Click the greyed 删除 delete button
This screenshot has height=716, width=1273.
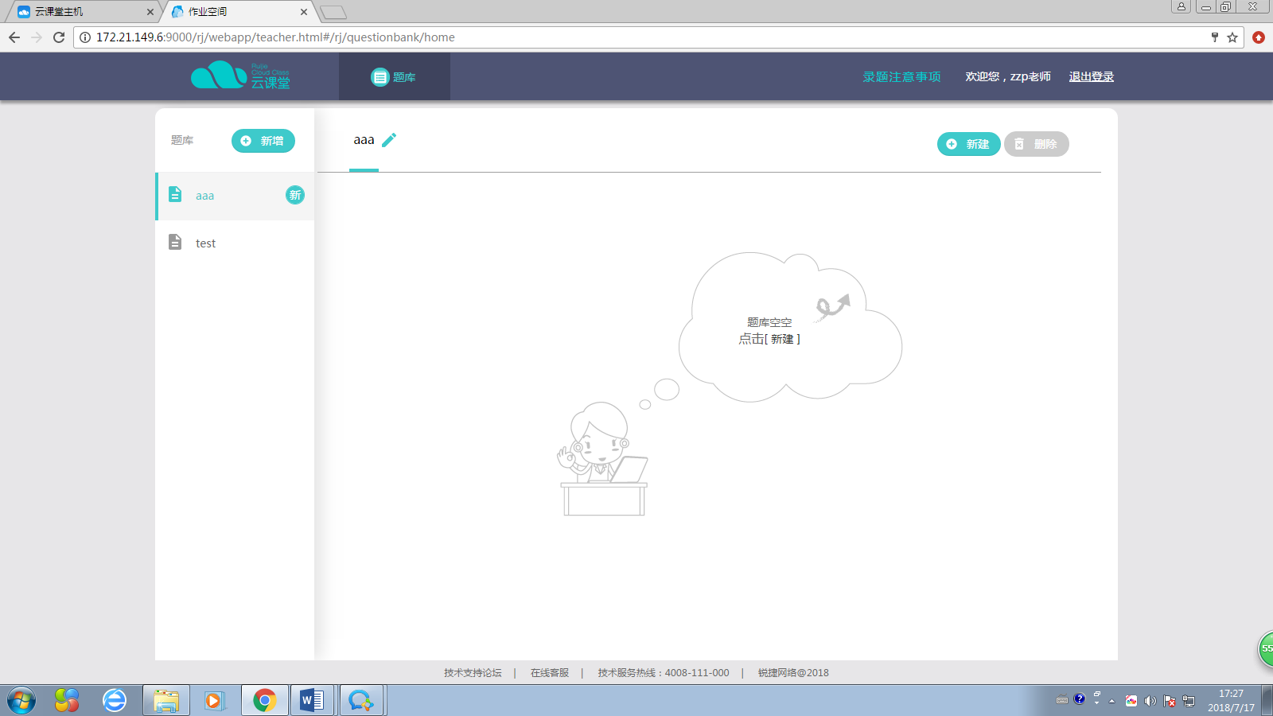point(1036,144)
